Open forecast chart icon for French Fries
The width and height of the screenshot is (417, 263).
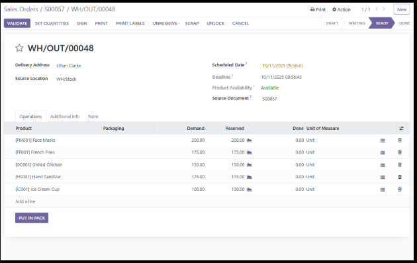click(x=249, y=152)
